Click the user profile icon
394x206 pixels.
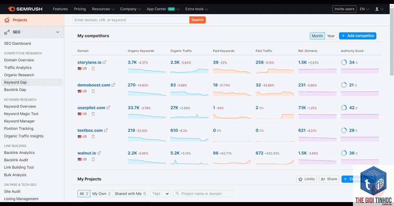click(x=377, y=9)
